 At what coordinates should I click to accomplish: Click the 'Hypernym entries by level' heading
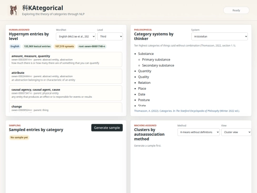[29, 36]
